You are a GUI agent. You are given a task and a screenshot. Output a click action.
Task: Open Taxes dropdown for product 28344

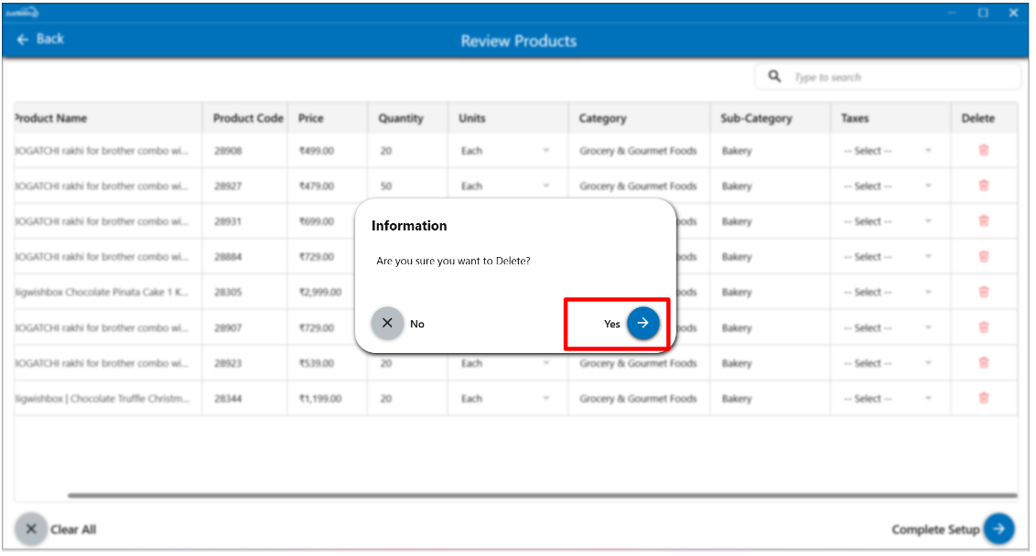point(886,399)
